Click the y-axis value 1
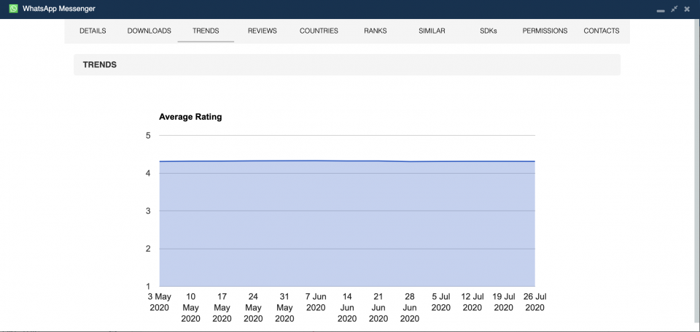Viewport: 700px width, 332px height. 148,287
